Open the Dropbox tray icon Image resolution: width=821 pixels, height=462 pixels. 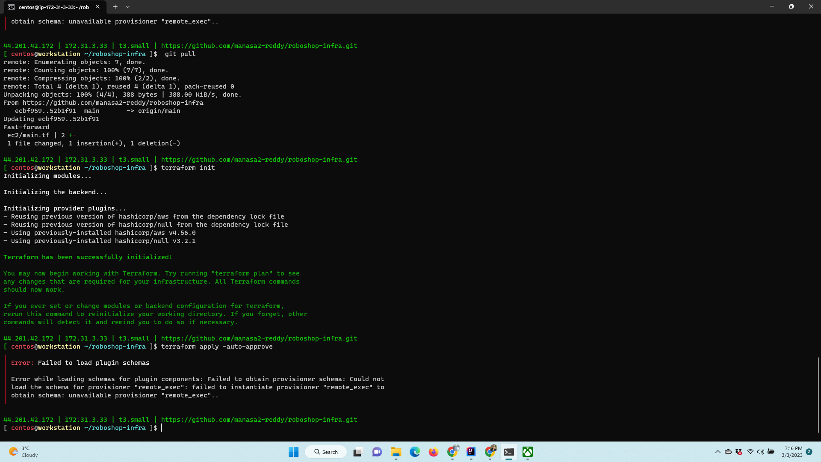click(x=738, y=452)
